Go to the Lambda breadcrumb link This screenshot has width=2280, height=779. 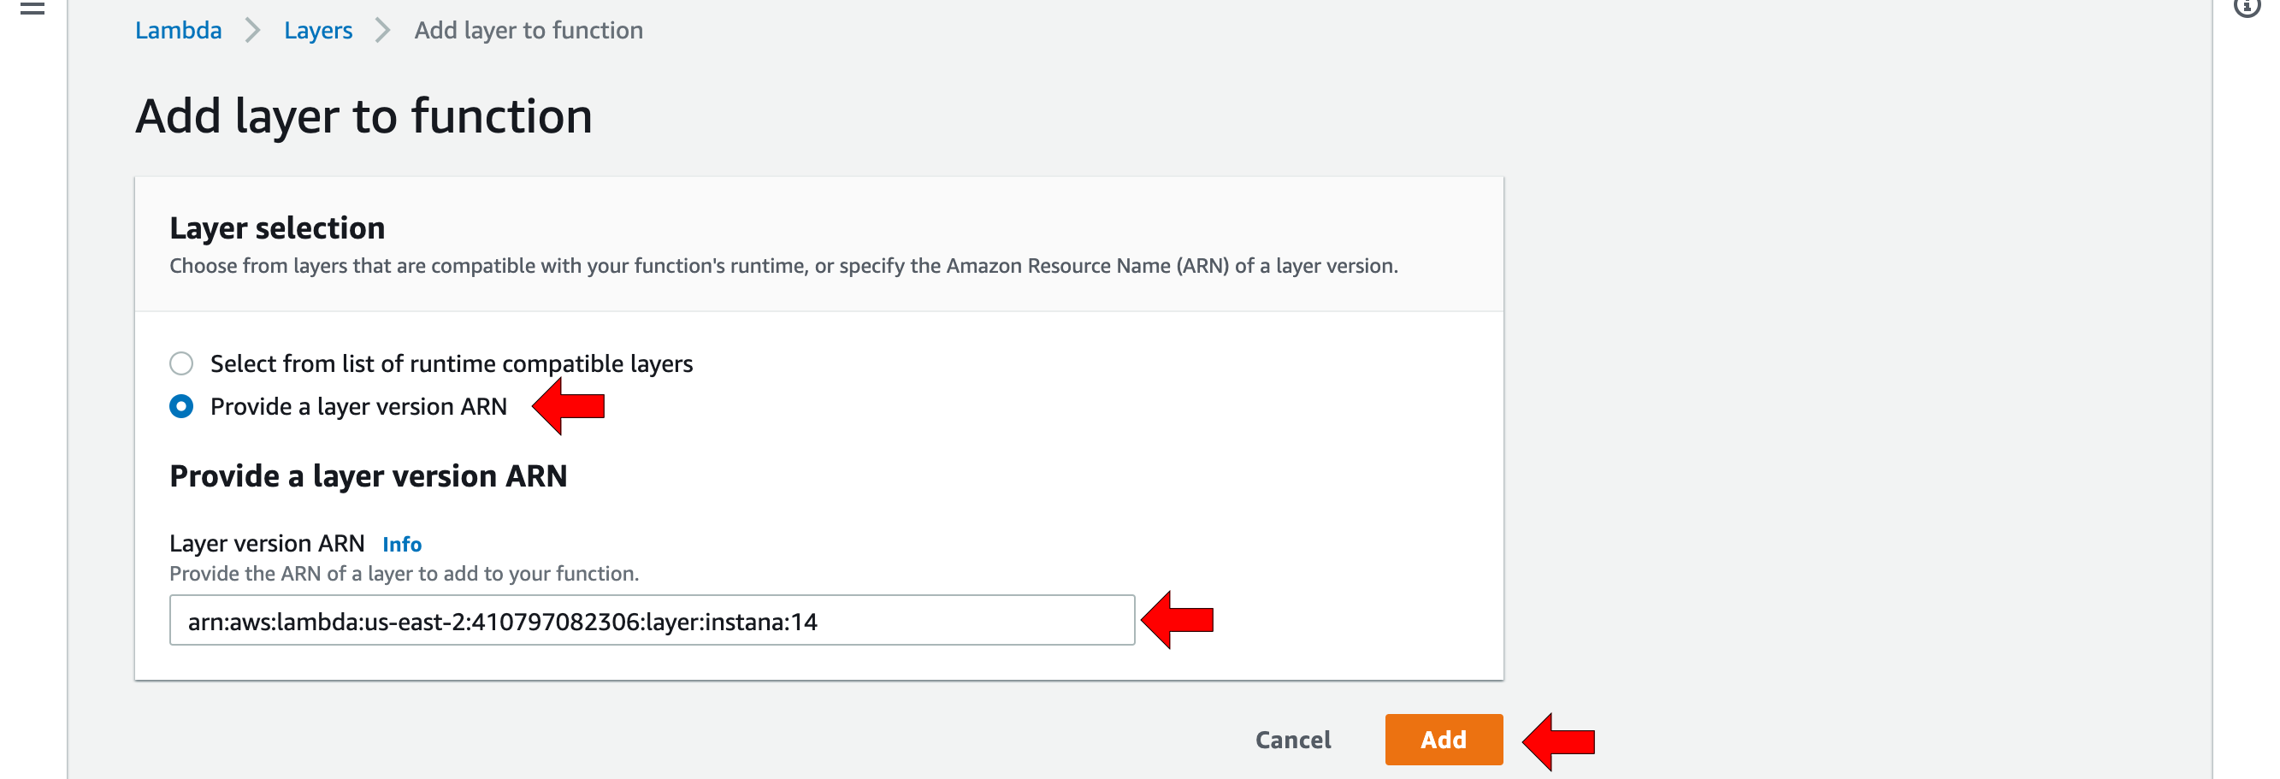[x=178, y=31]
